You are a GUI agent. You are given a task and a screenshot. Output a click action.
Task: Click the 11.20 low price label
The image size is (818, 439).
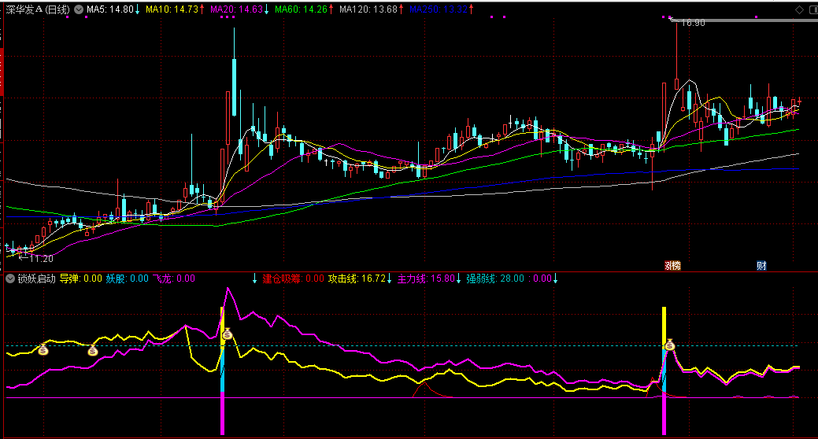coord(41,259)
